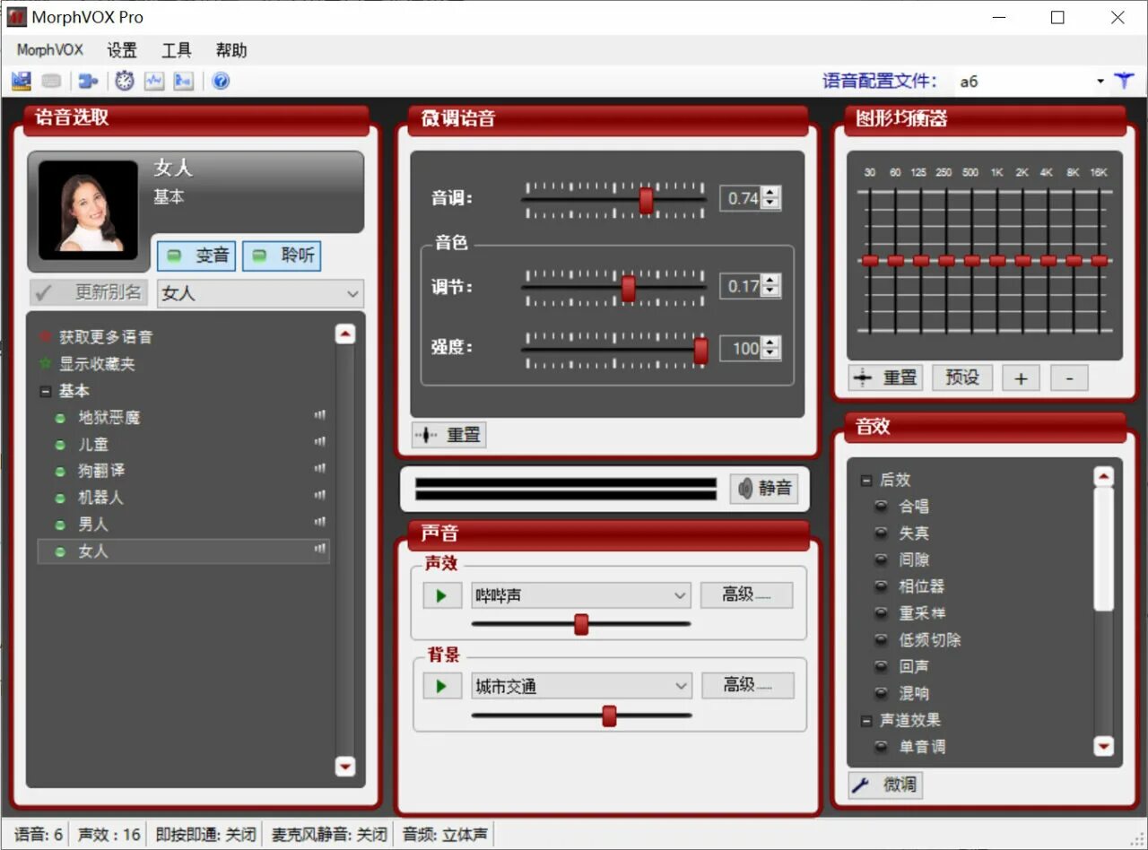Open the 工具 menu
This screenshot has height=850, width=1148.
[x=177, y=50]
